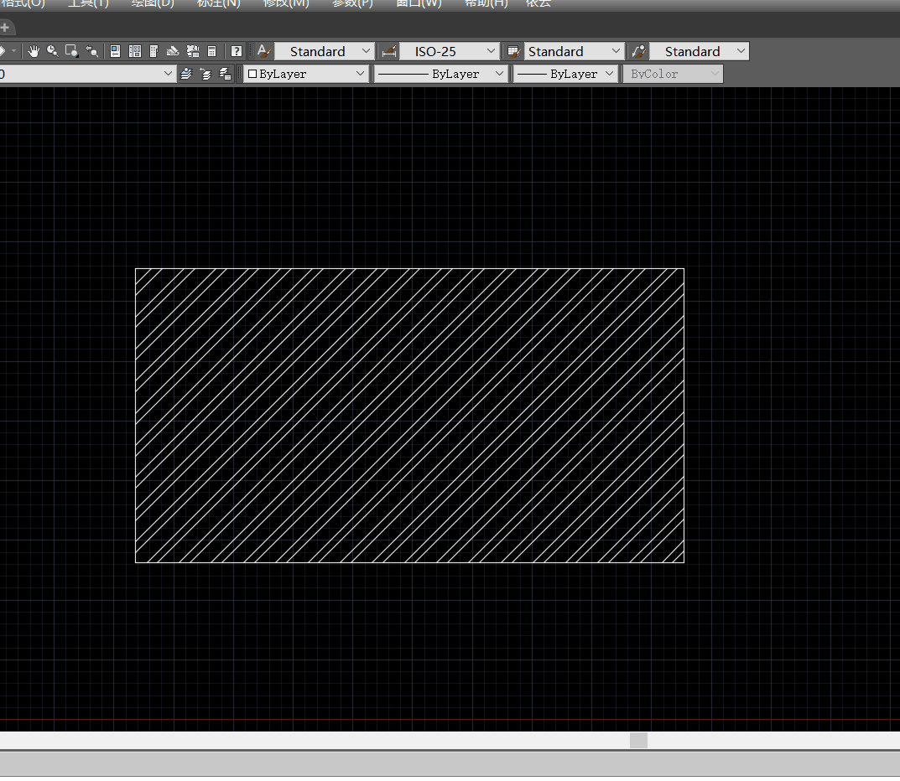
Task: Open the Dimension Style manager icon
Action: click(x=388, y=51)
